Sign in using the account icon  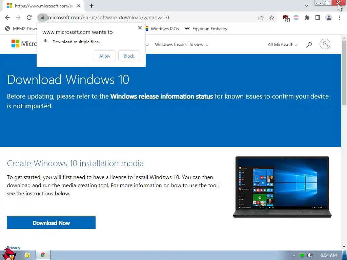click(325, 44)
